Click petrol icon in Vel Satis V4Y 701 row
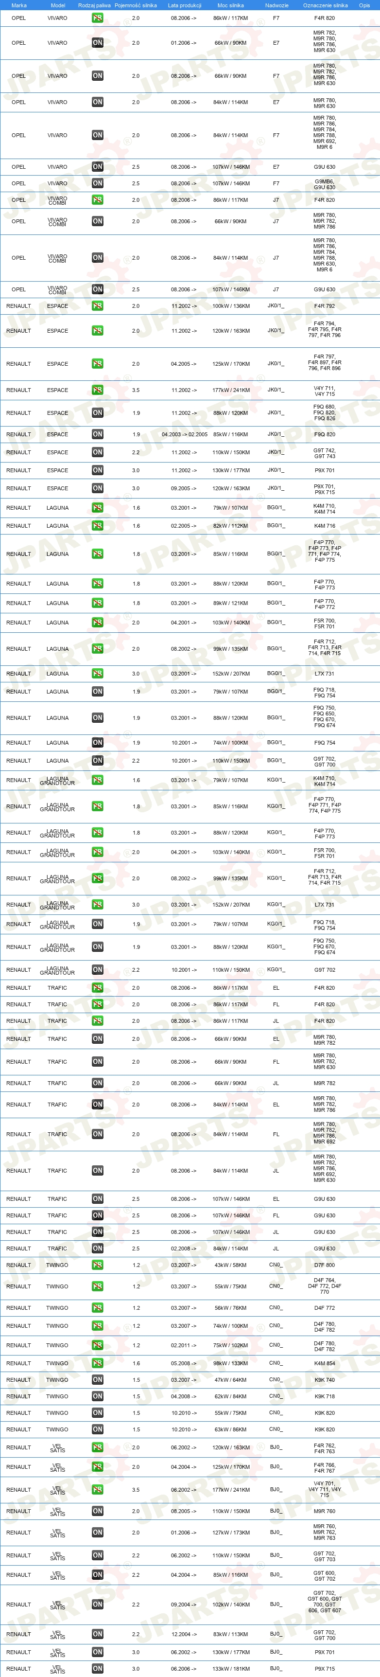Image resolution: width=380 pixels, height=1677 pixels. point(98,1490)
